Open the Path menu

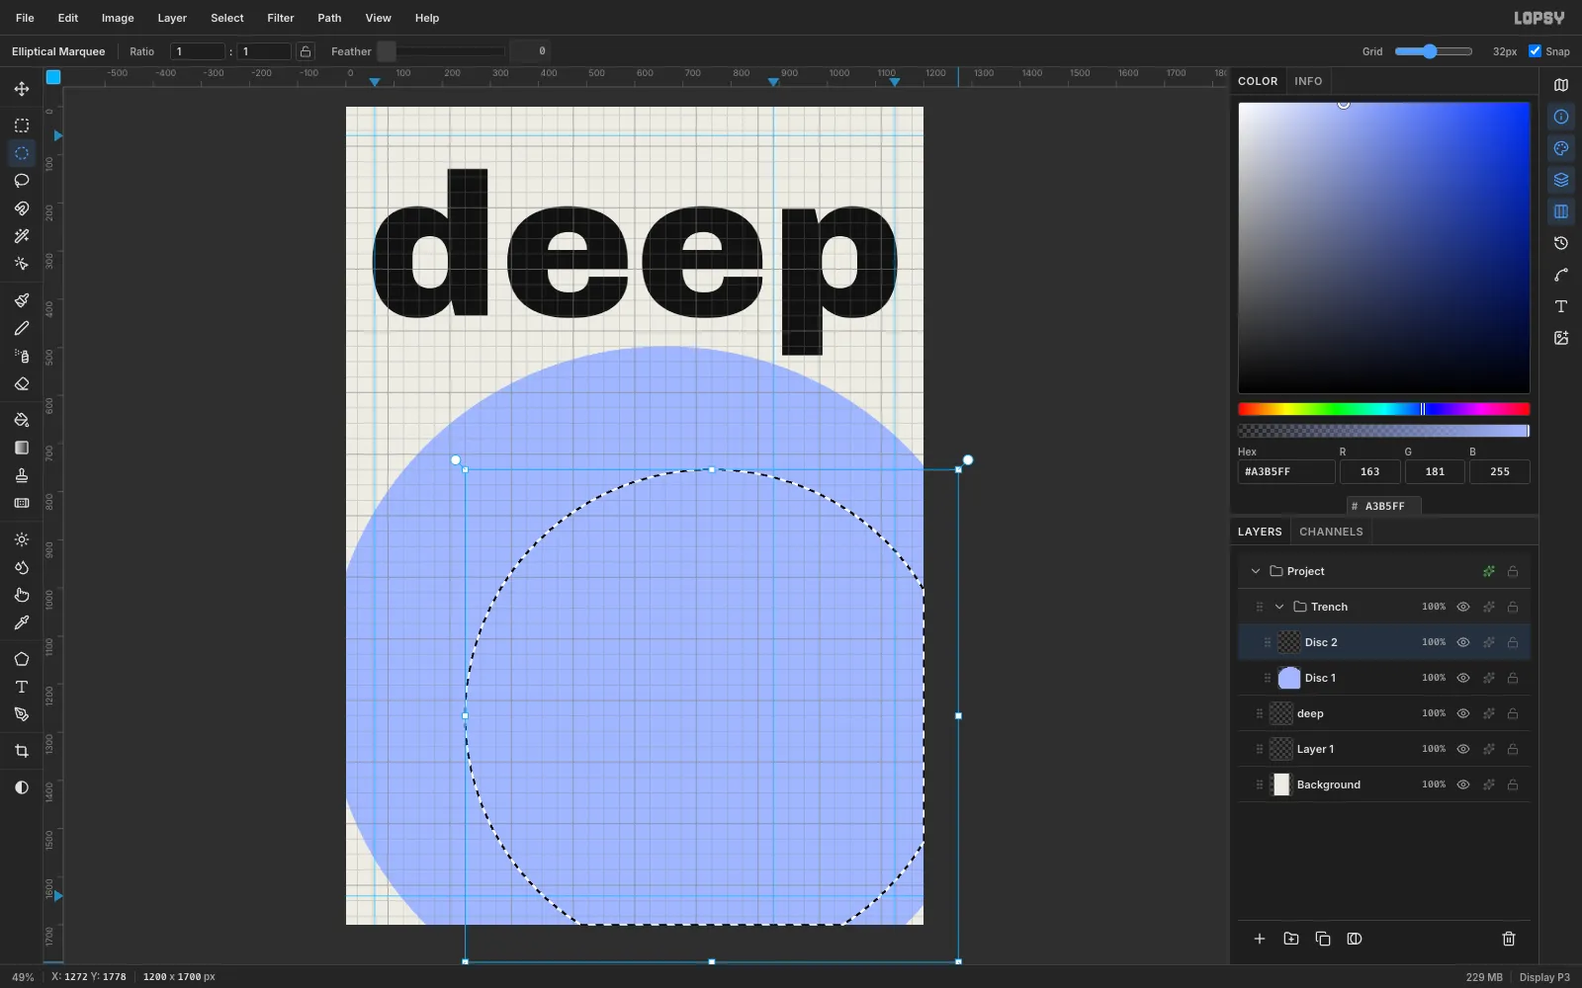[x=329, y=18]
